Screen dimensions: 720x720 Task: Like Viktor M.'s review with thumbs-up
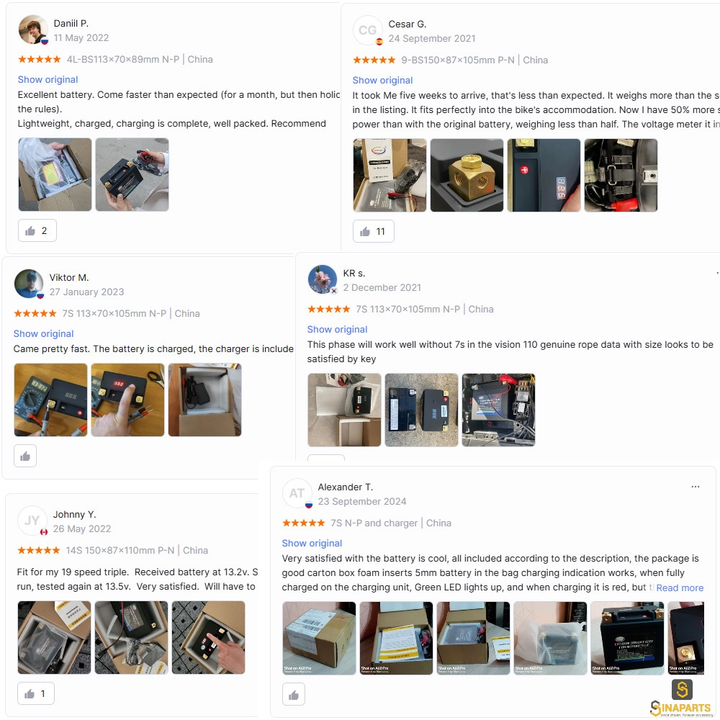click(25, 456)
